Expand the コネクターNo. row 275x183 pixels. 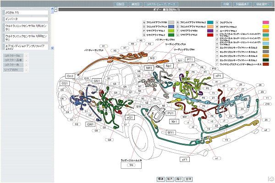click(27, 55)
